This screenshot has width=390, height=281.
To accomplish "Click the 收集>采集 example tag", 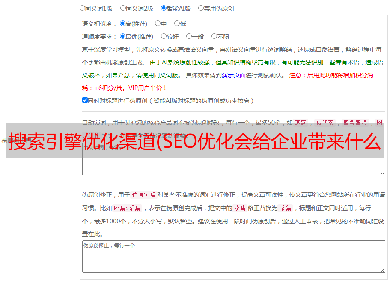I will click(127, 208).
